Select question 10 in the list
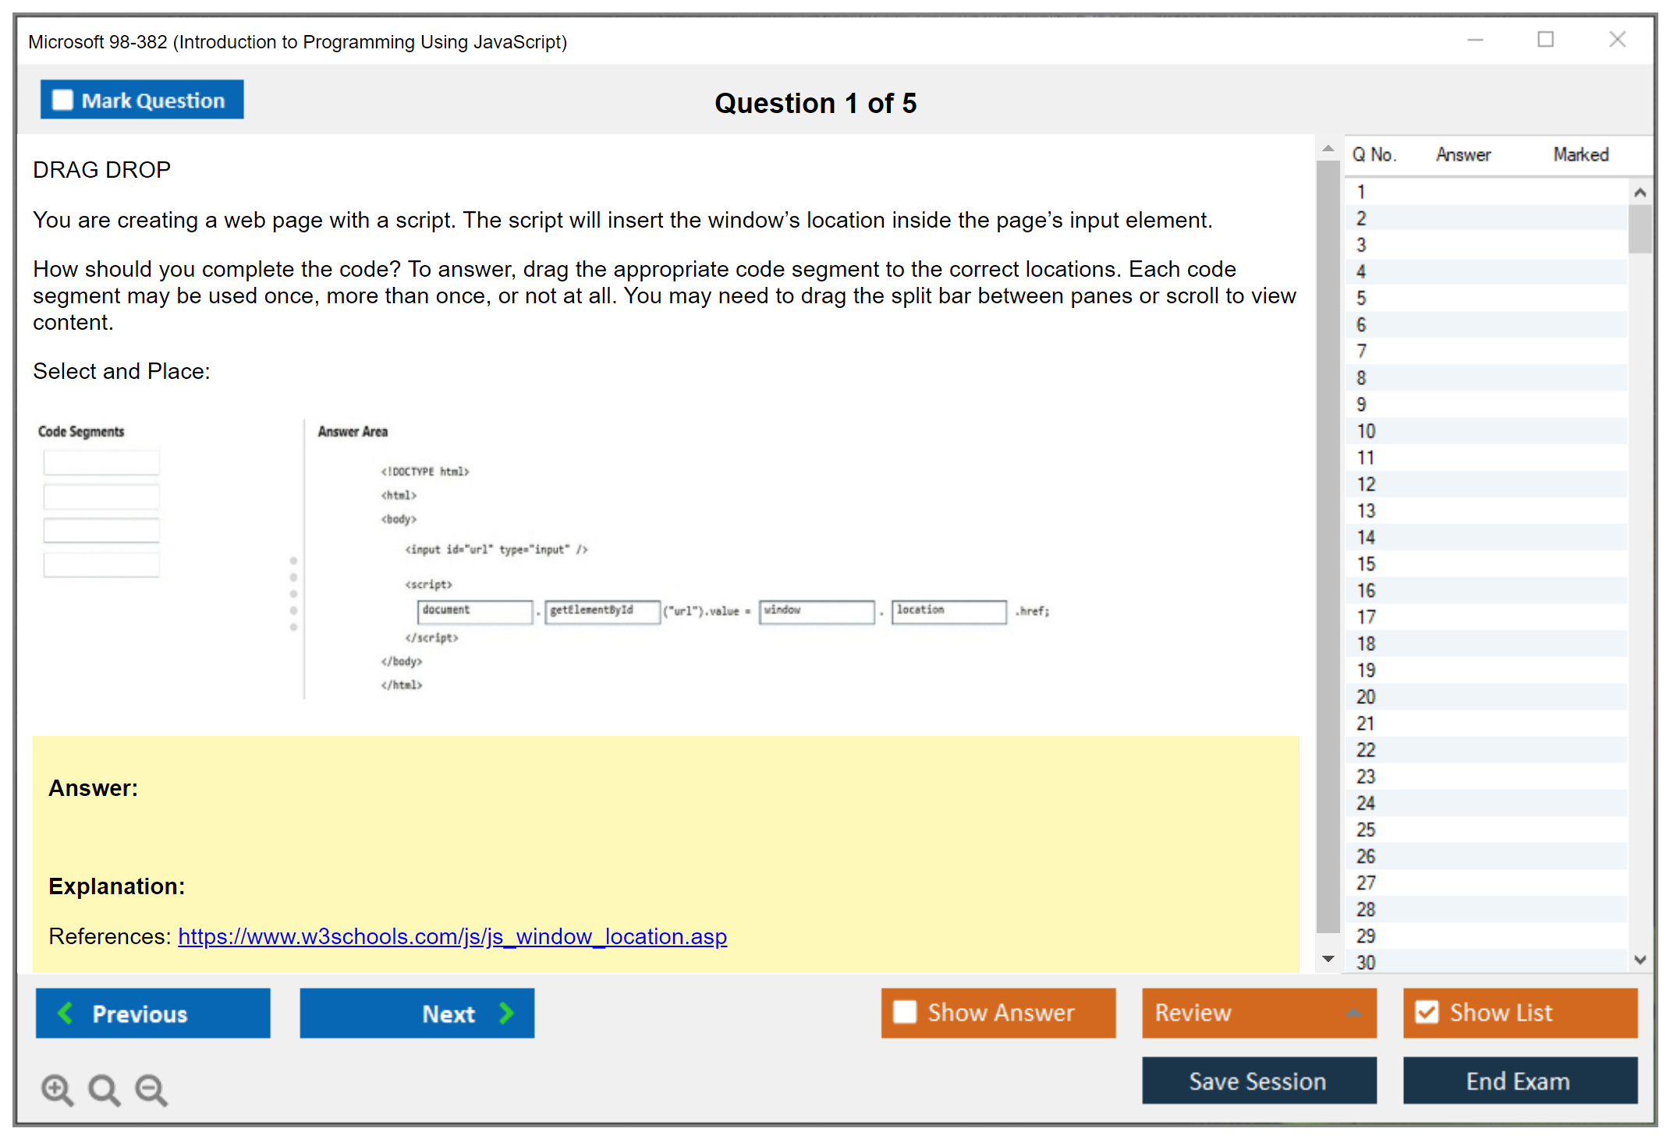 [x=1366, y=431]
